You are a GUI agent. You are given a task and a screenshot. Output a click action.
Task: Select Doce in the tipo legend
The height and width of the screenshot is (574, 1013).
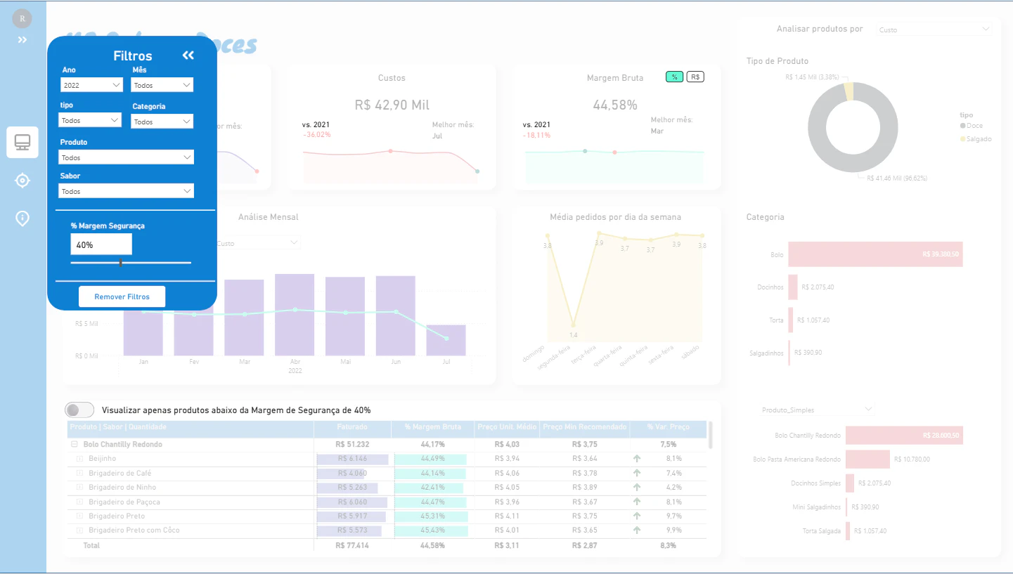pos(971,126)
